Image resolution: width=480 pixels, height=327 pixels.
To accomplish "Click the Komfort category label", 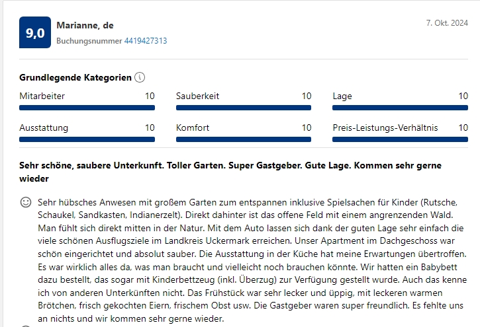I will (193, 127).
